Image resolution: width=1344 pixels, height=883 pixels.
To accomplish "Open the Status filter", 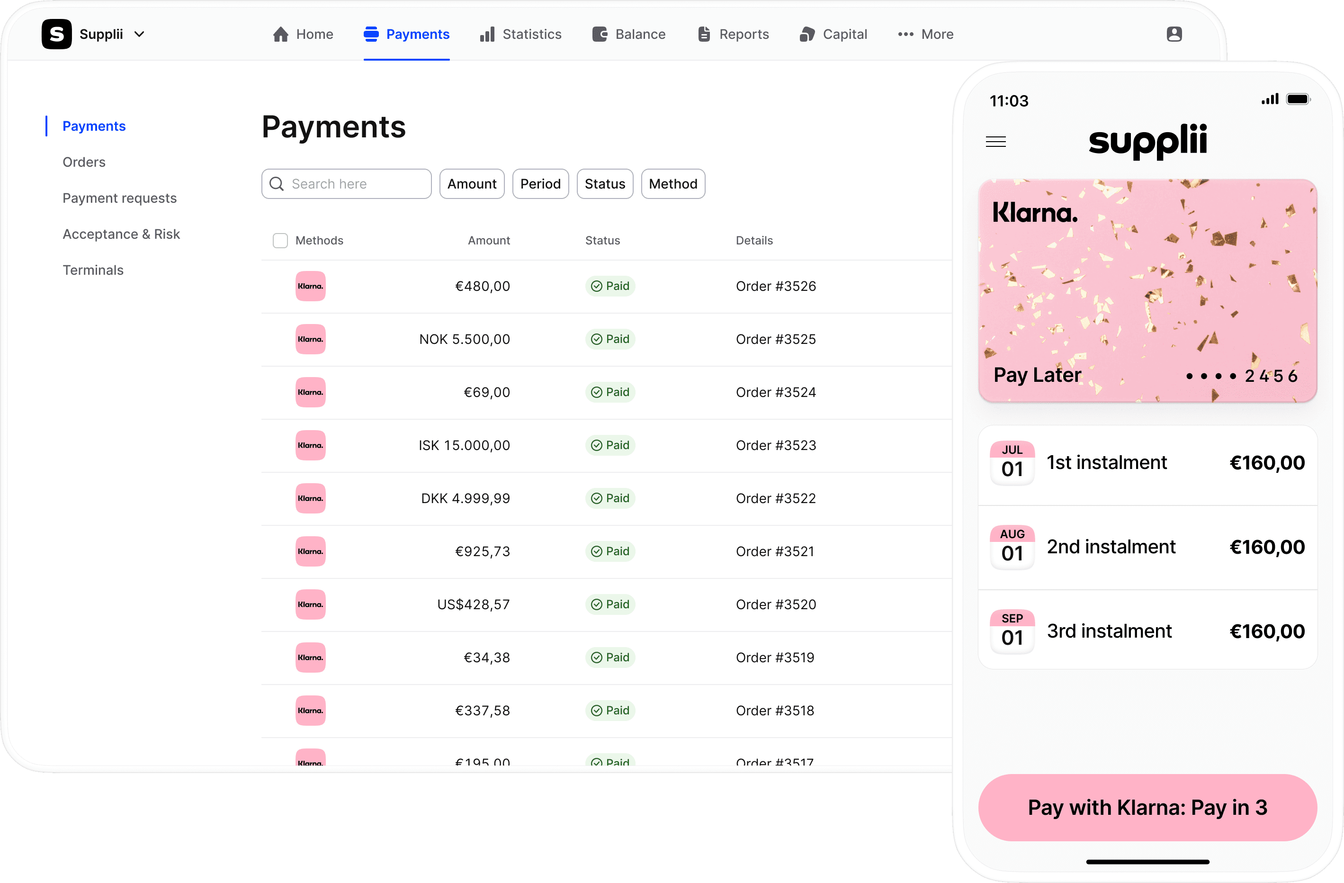I will click(605, 184).
